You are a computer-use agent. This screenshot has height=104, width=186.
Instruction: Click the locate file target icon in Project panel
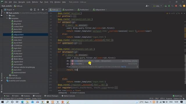(x=31, y=10)
